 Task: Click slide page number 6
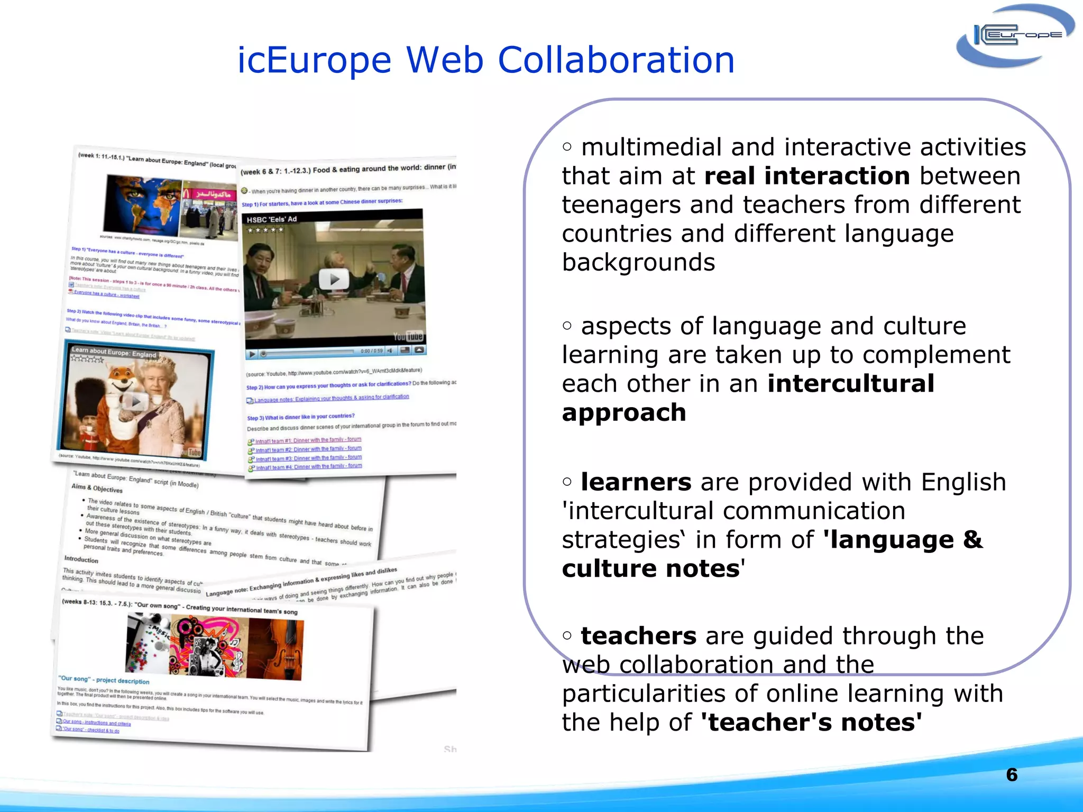tap(1012, 775)
